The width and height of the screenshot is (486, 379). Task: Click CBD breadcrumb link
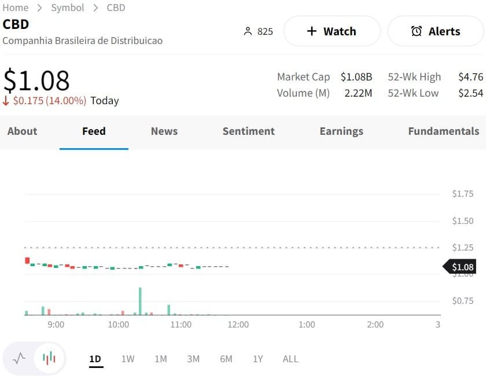[x=116, y=8]
